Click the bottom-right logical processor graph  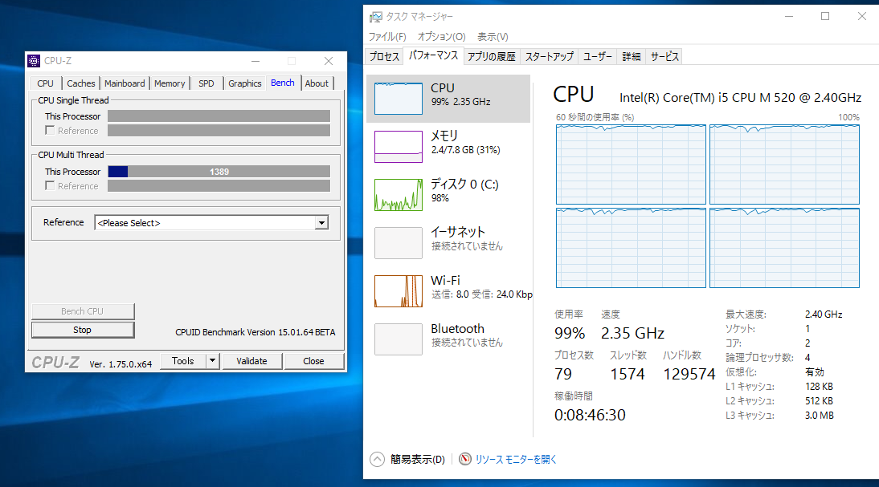784,248
